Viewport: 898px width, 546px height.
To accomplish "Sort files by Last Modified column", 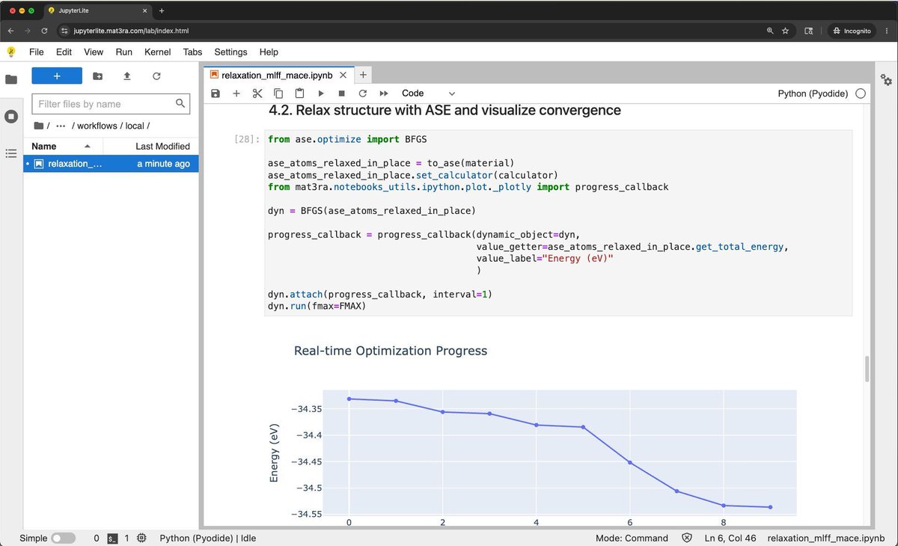I will (151, 146).
